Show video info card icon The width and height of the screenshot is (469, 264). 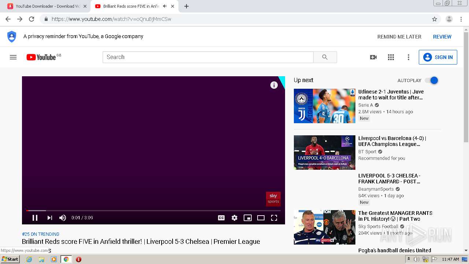click(x=274, y=85)
